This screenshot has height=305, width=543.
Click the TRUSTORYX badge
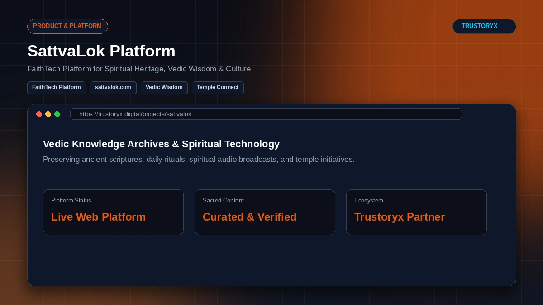(484, 26)
